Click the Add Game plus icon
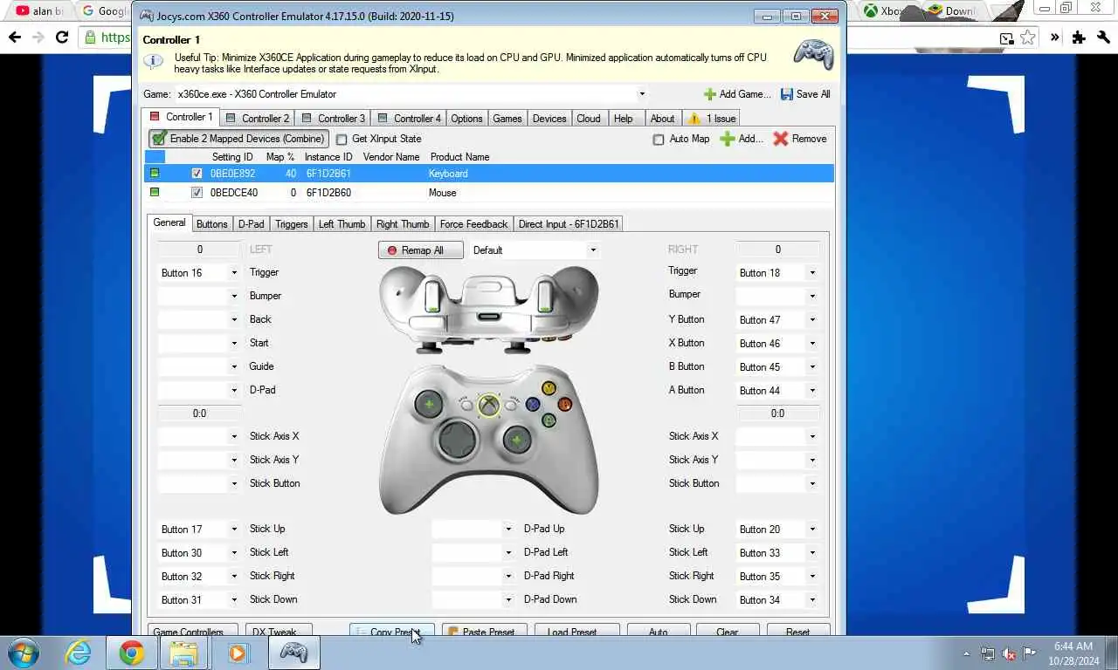 coord(710,94)
